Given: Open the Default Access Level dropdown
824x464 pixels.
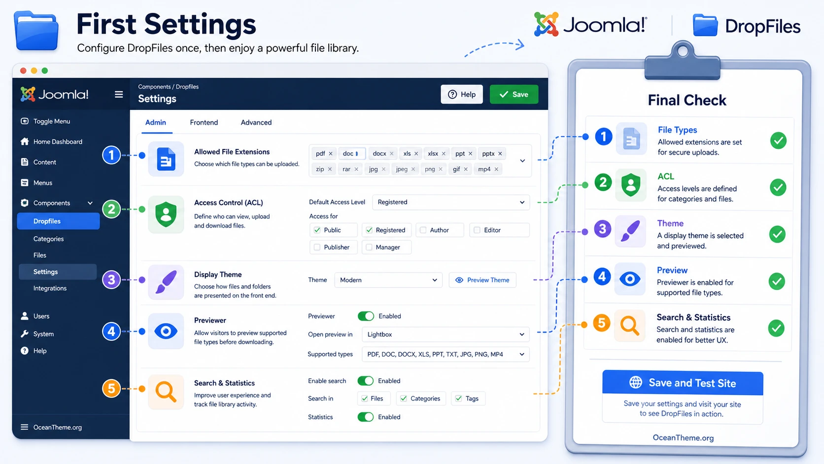Looking at the screenshot, I should pyautogui.click(x=451, y=202).
